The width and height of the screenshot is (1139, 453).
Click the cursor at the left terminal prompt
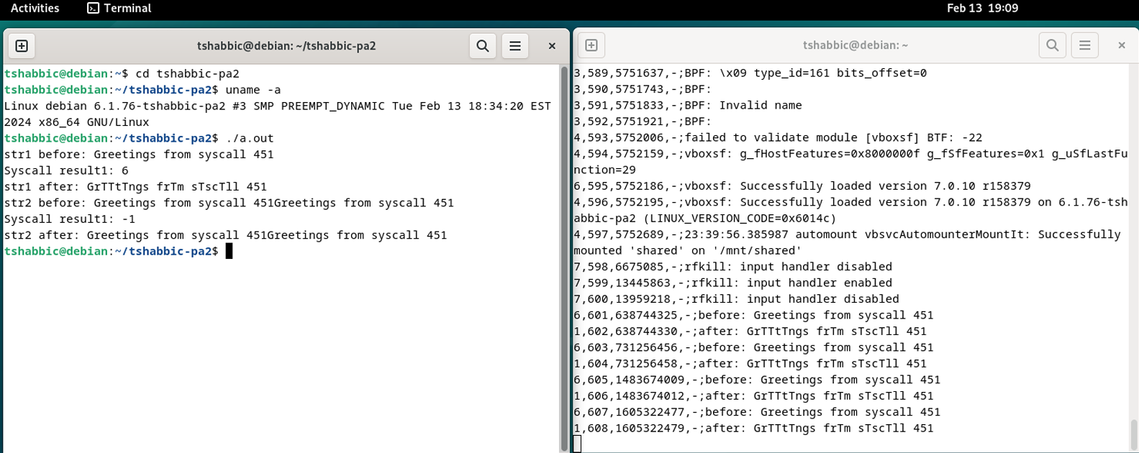click(229, 251)
